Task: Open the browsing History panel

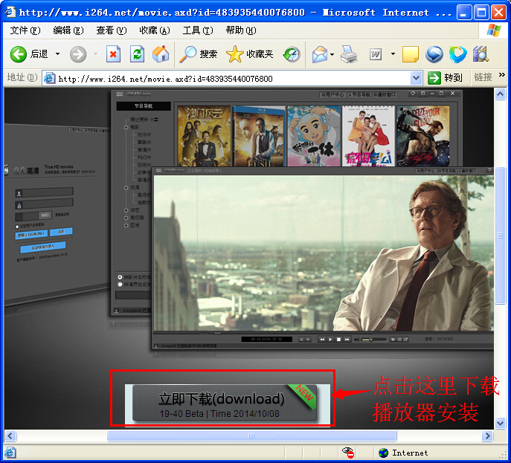Action: [292, 54]
